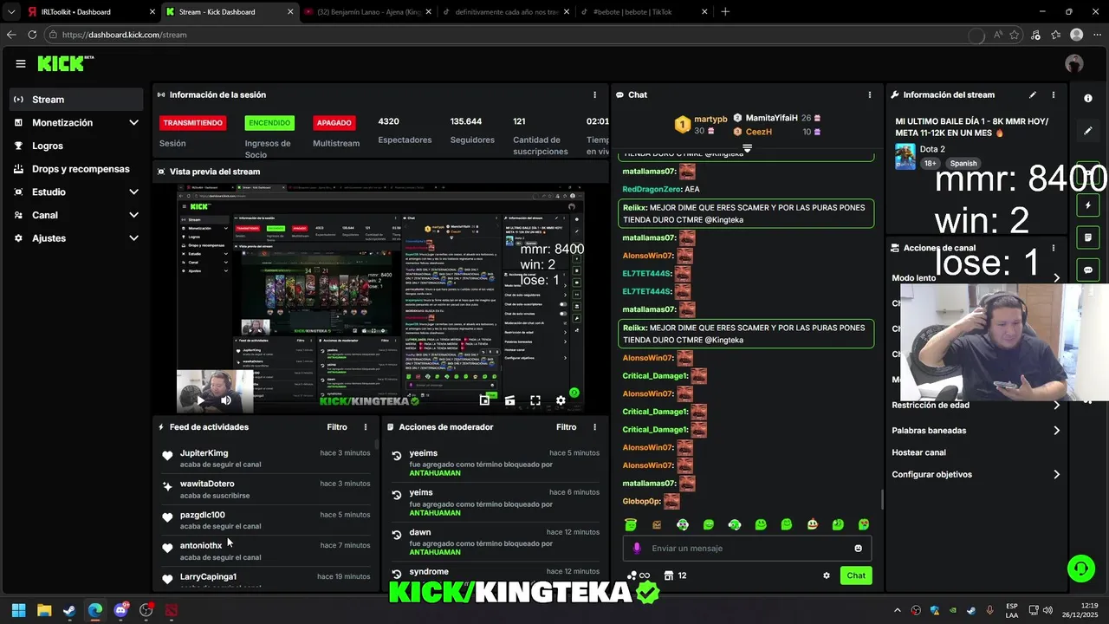Select pazgdlc100 in the activity feed

pyautogui.click(x=202, y=515)
